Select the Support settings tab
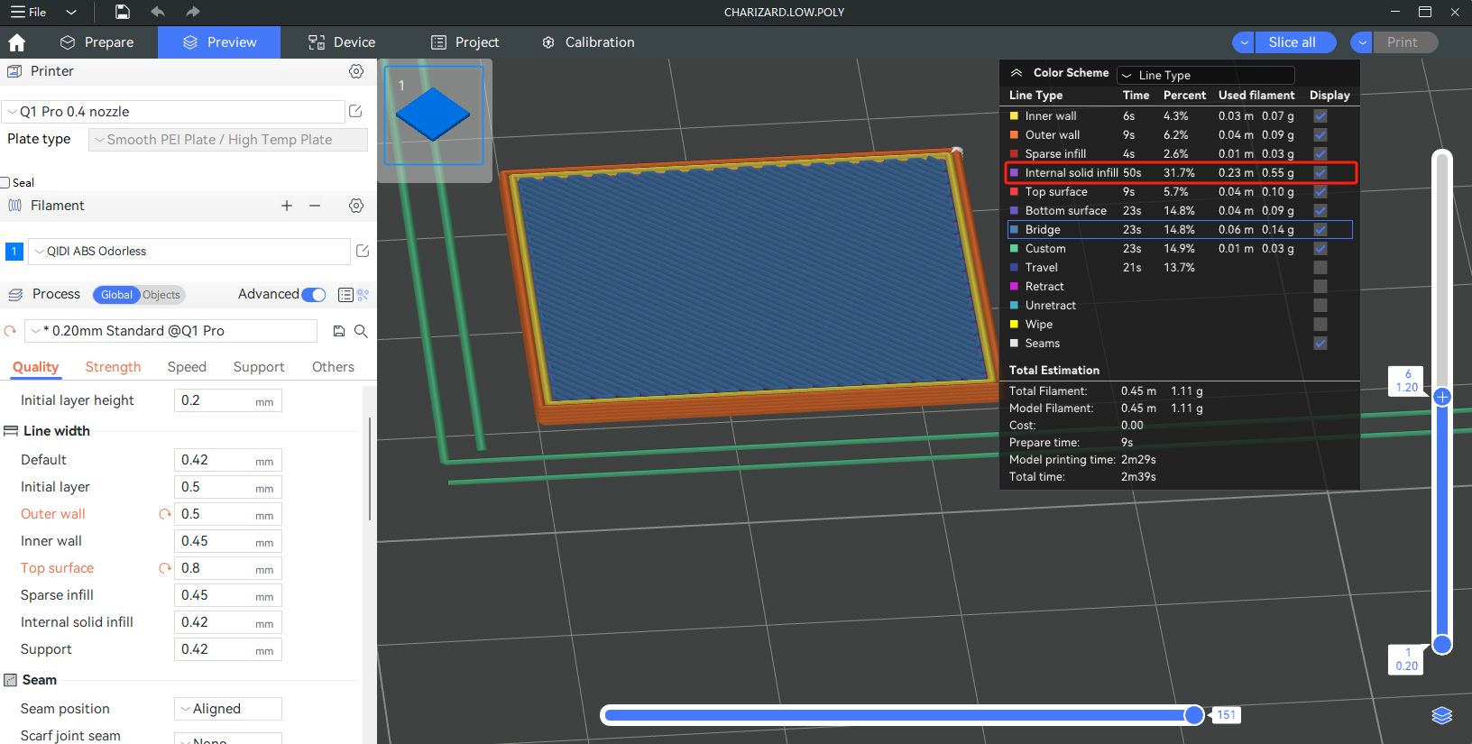Image resolution: width=1472 pixels, height=744 pixels. coord(259,367)
